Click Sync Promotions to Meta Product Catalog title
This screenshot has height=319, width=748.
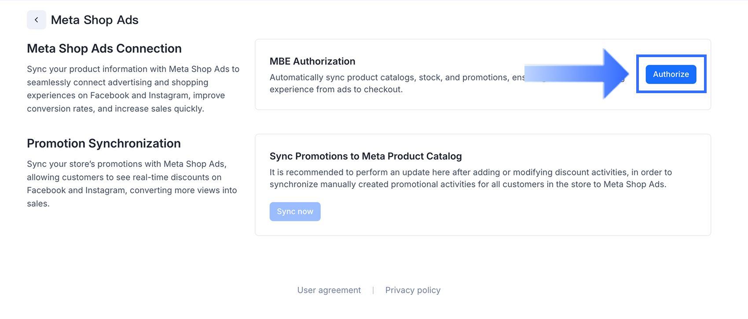[366, 156]
